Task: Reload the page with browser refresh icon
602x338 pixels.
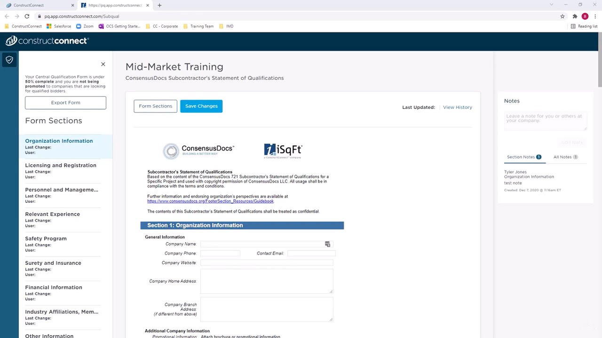Action: [27, 16]
